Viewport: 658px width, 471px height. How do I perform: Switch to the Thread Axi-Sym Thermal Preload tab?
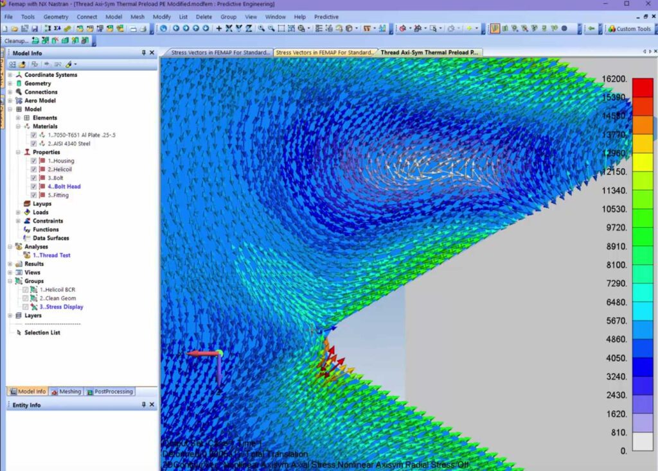tap(429, 52)
